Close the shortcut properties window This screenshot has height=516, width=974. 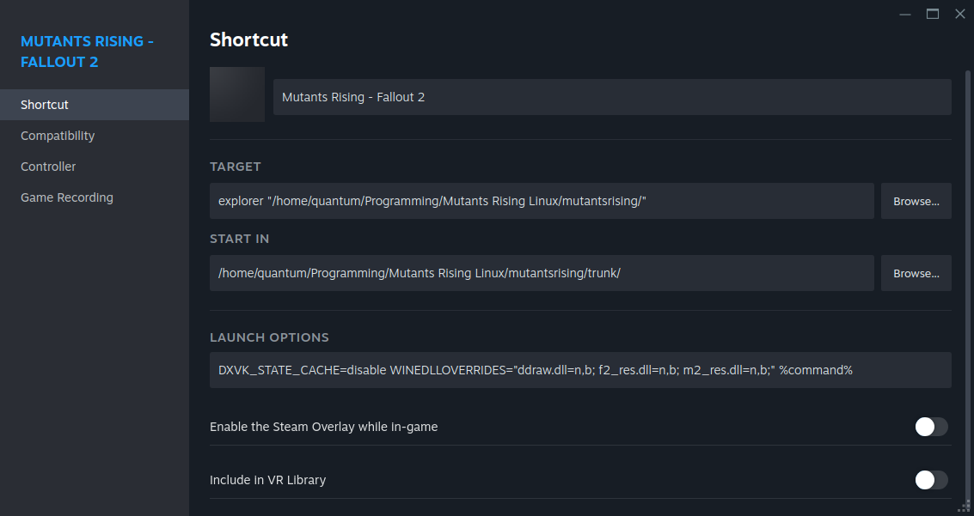click(959, 15)
